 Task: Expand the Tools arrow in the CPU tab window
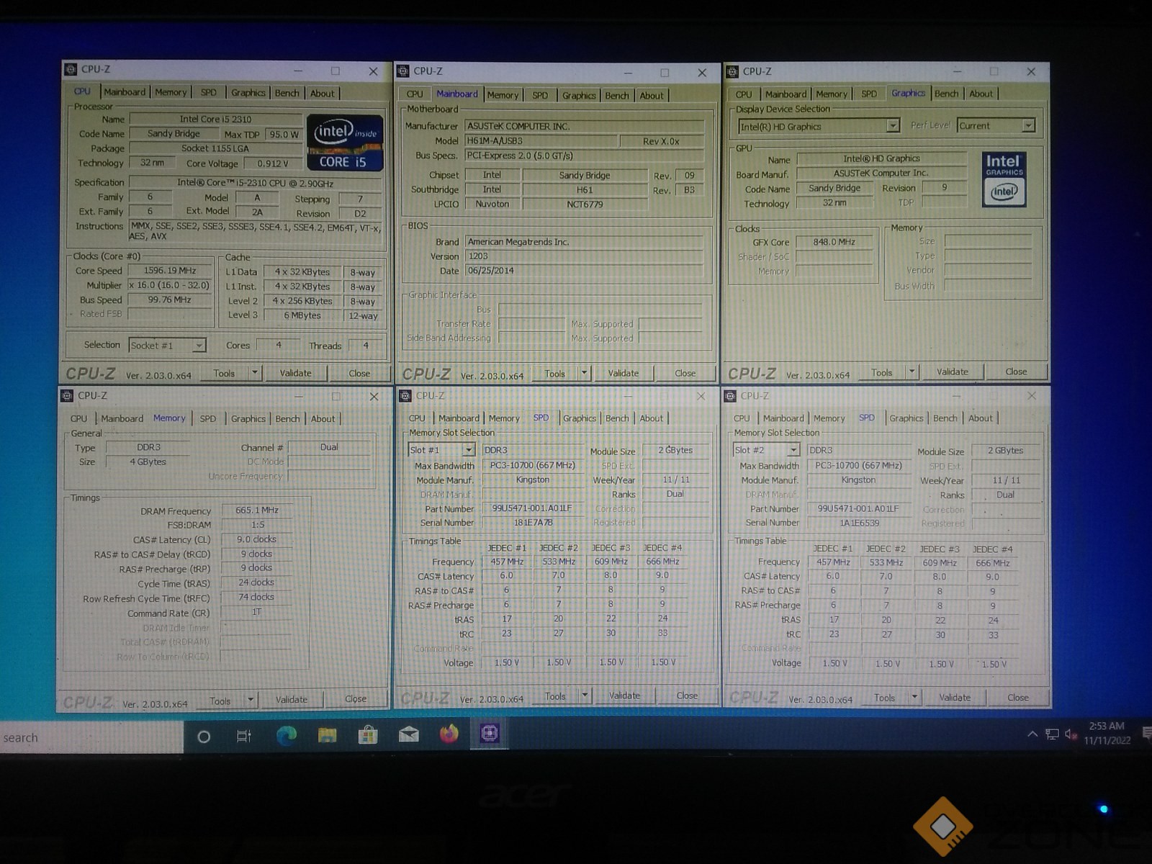pyautogui.click(x=254, y=373)
